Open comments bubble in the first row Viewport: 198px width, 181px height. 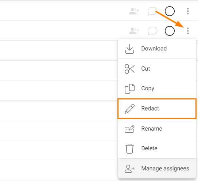[x=152, y=11]
